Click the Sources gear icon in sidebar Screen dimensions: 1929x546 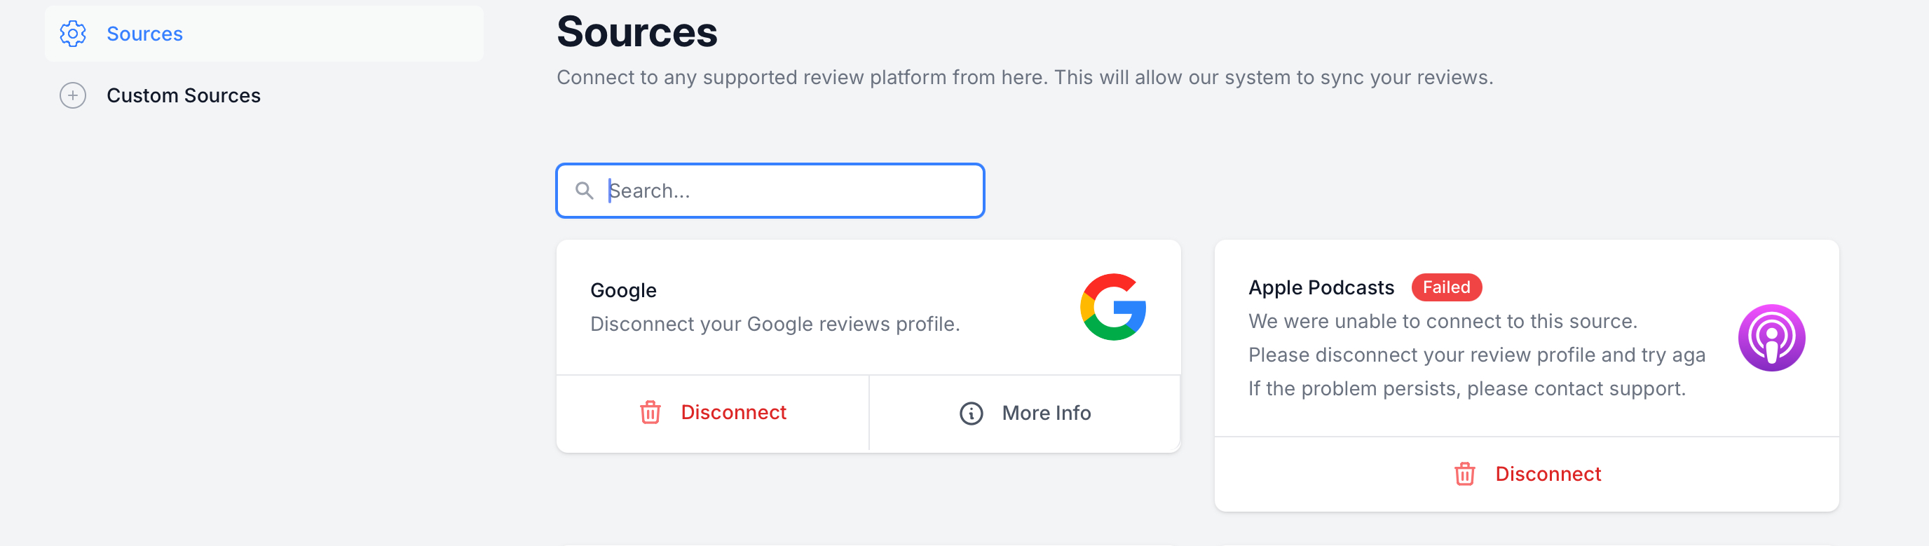tap(73, 34)
